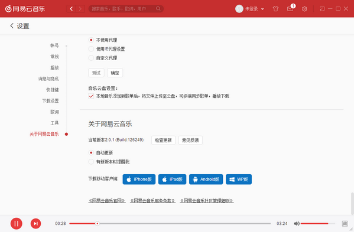
Task: Click the settings gear icon
Action: coord(304,9)
